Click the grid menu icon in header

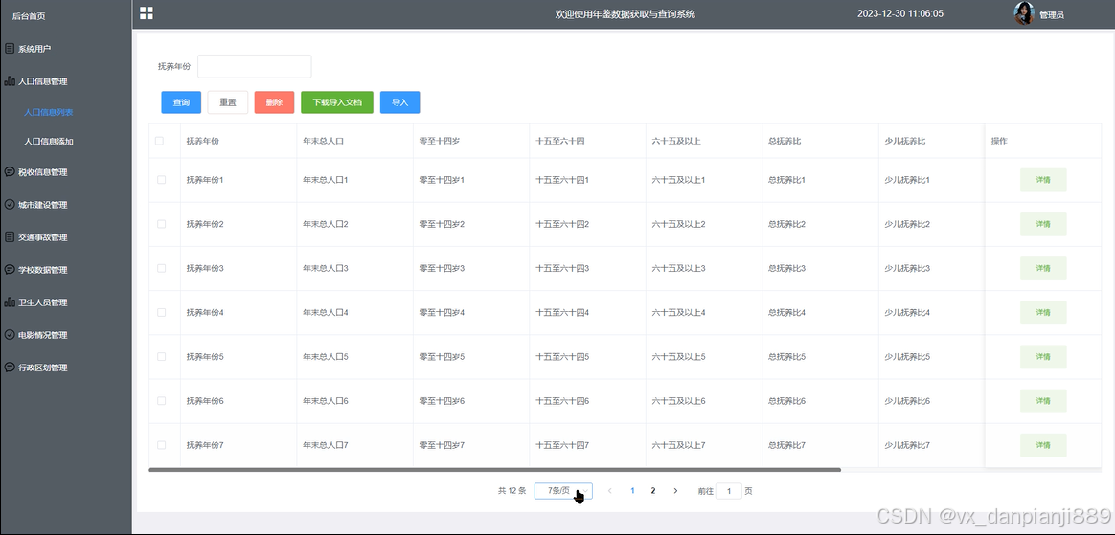tap(147, 12)
